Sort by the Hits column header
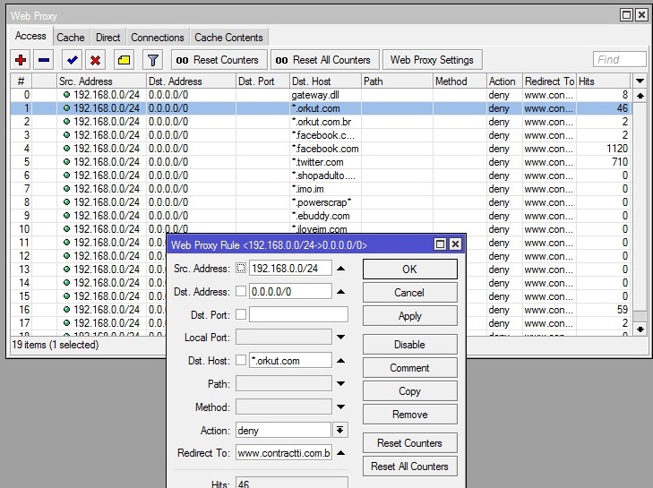Image resolution: width=653 pixels, height=488 pixels. [x=604, y=81]
